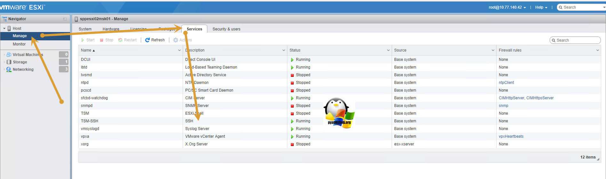Click into the top header Search field
Viewport: 606px width, 179px height.
(x=582, y=7)
